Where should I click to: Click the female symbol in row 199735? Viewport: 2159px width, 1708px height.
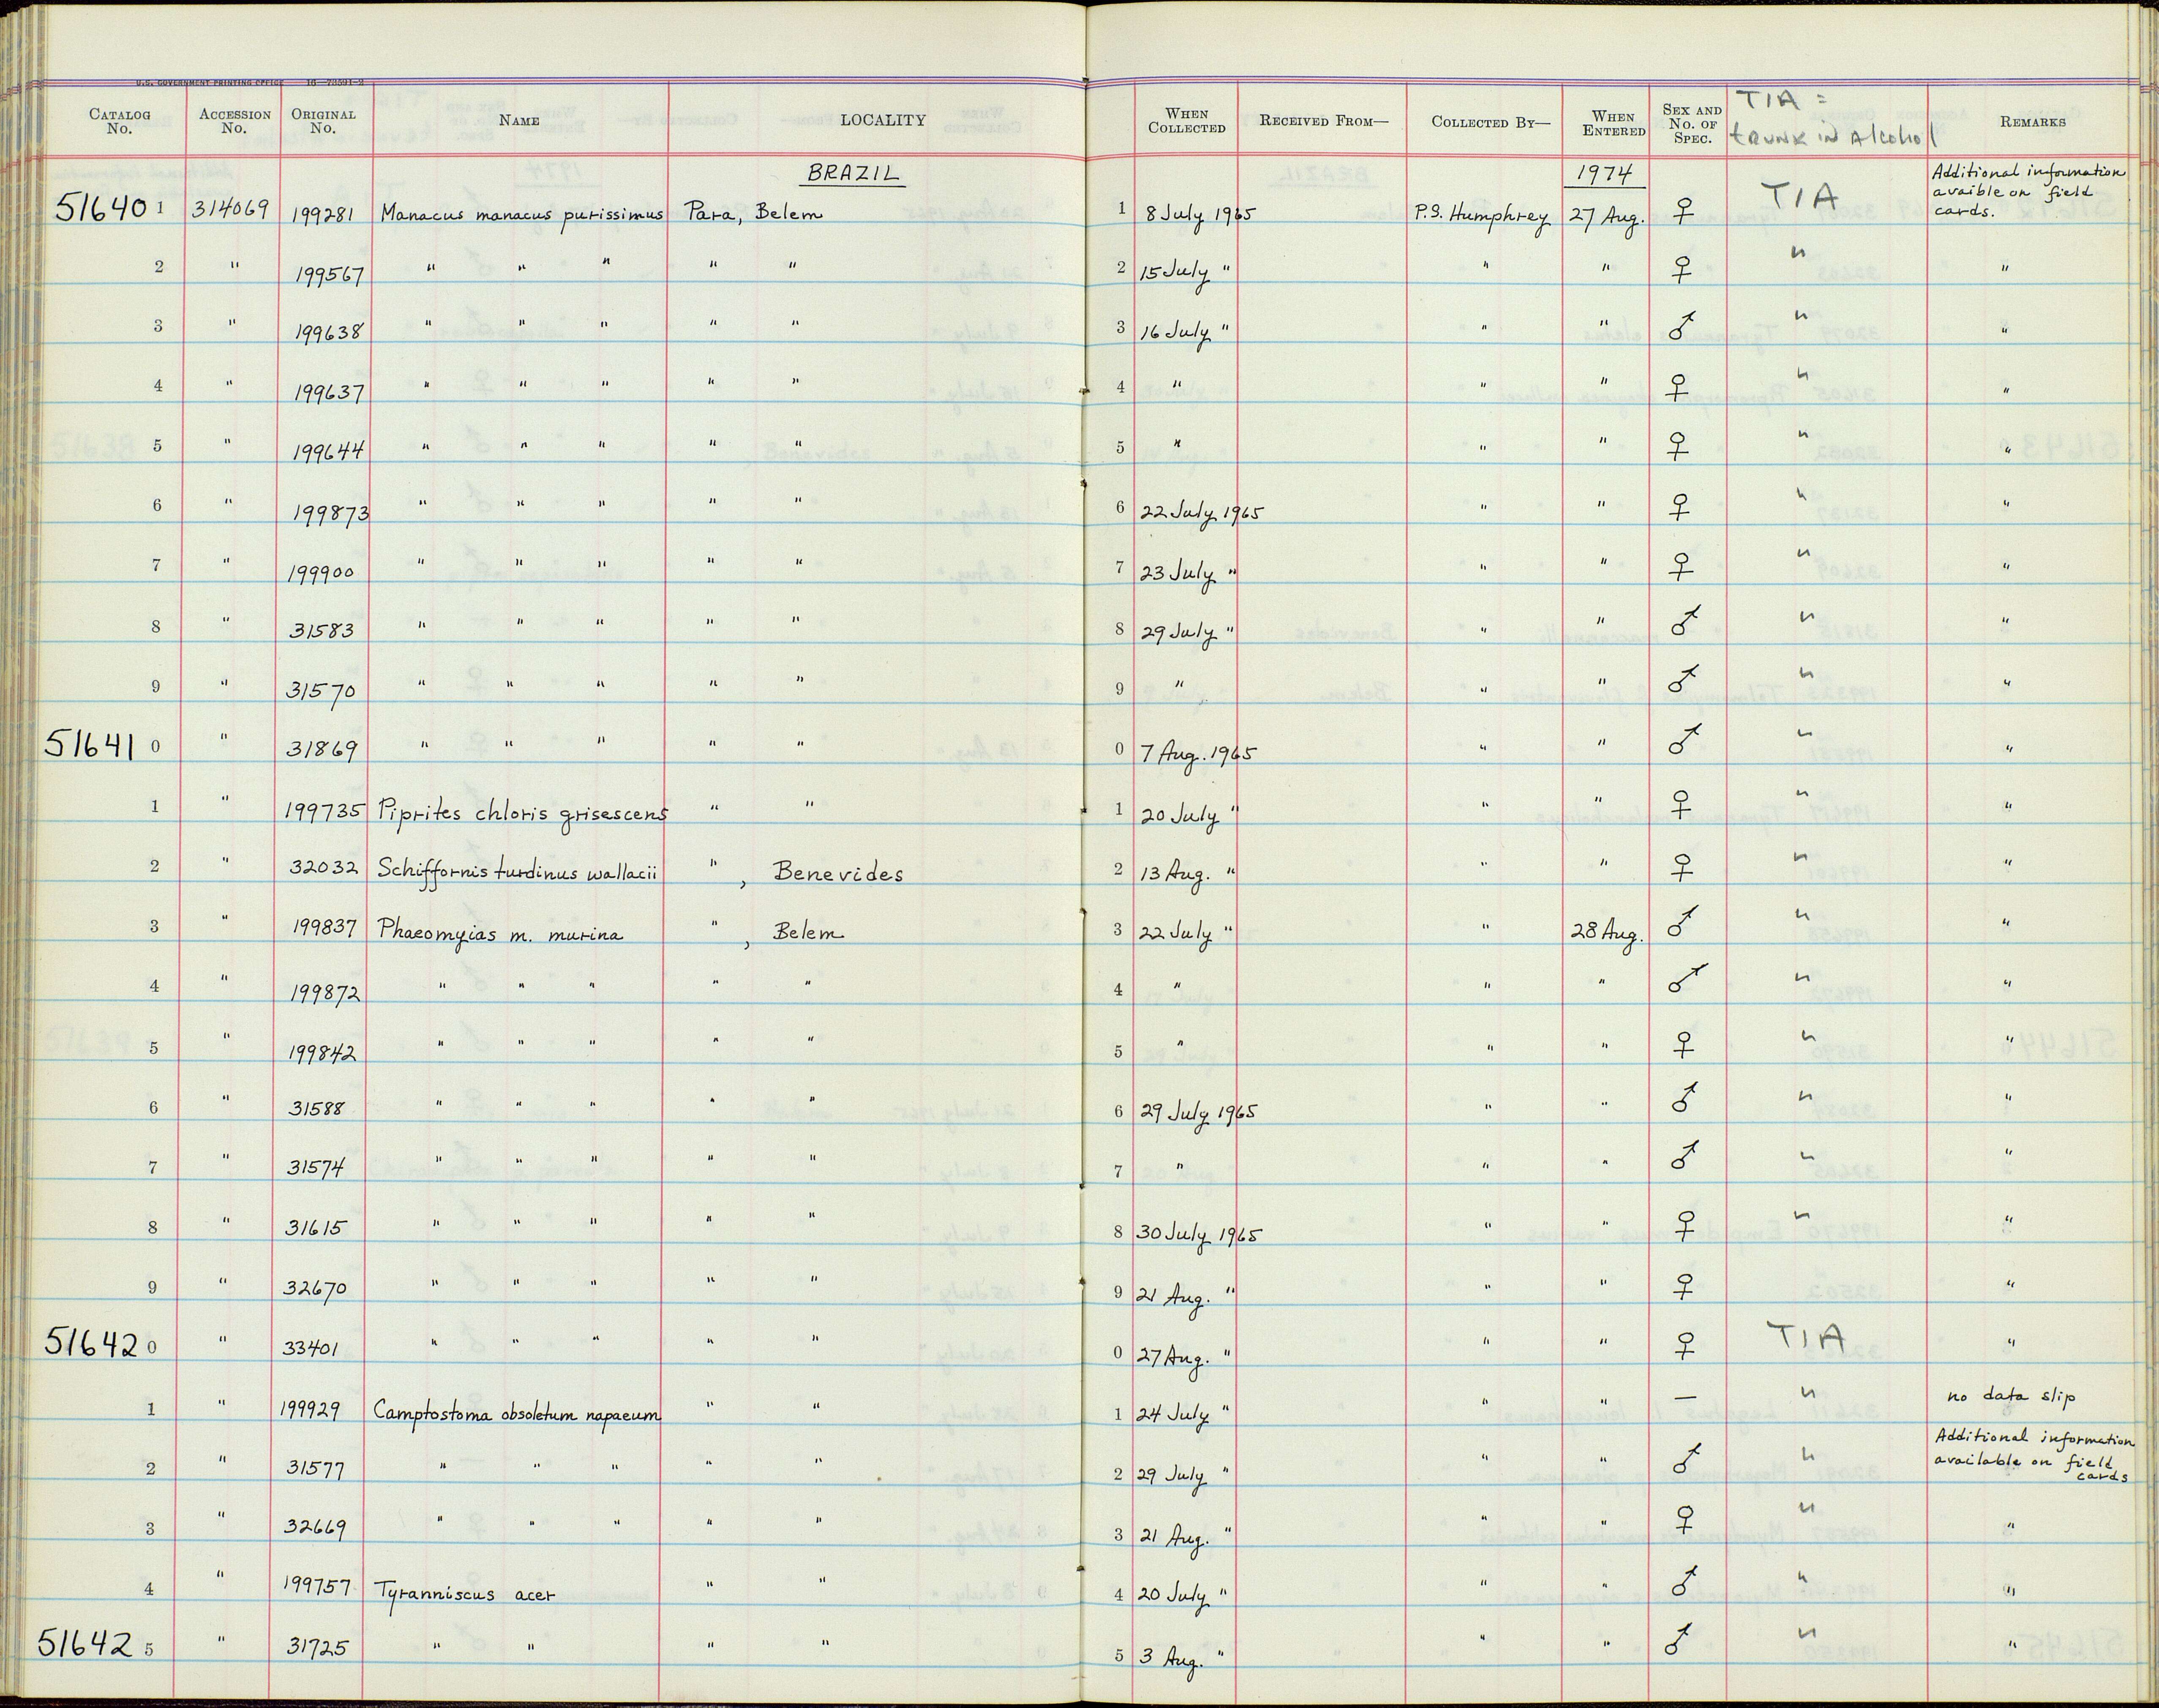click(1682, 803)
